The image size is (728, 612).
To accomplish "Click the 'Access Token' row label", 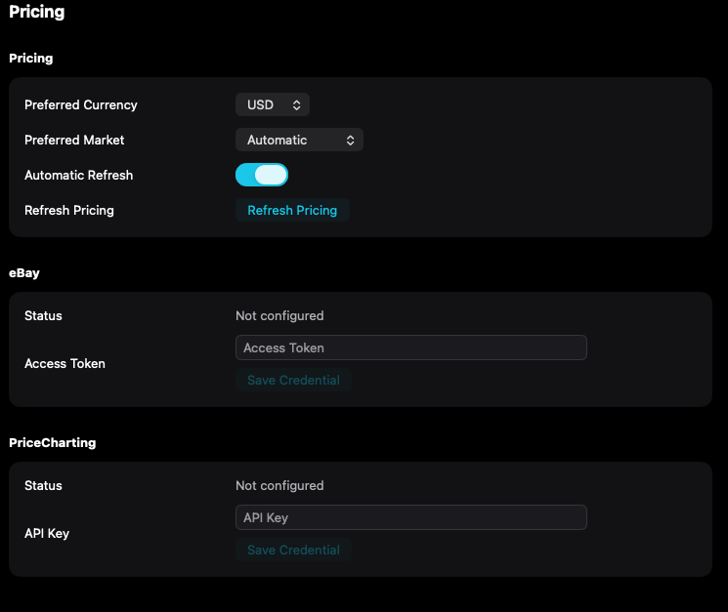I will (x=65, y=363).
